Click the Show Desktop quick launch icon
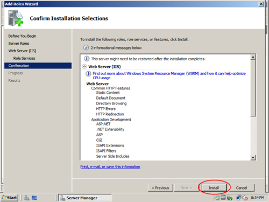Screen dimensions: 269x202 [34, 198]
